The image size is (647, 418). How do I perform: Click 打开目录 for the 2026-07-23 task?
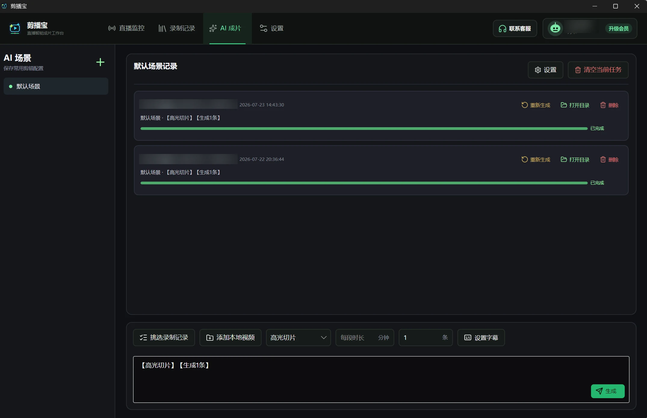[x=575, y=105]
